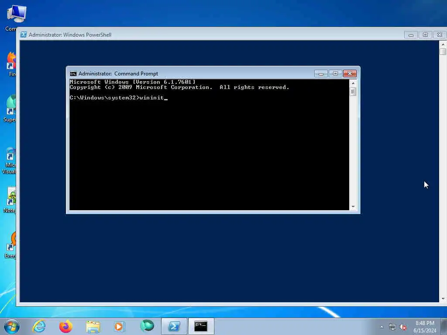The image size is (447, 335).
Task: Click the PowerShell title bar icon
Action: [x=24, y=35]
